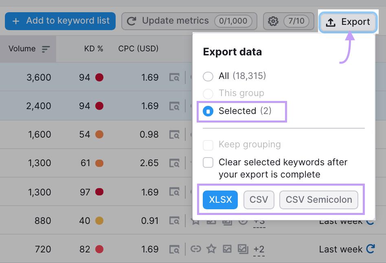Open the Export data dropdown

click(x=348, y=22)
